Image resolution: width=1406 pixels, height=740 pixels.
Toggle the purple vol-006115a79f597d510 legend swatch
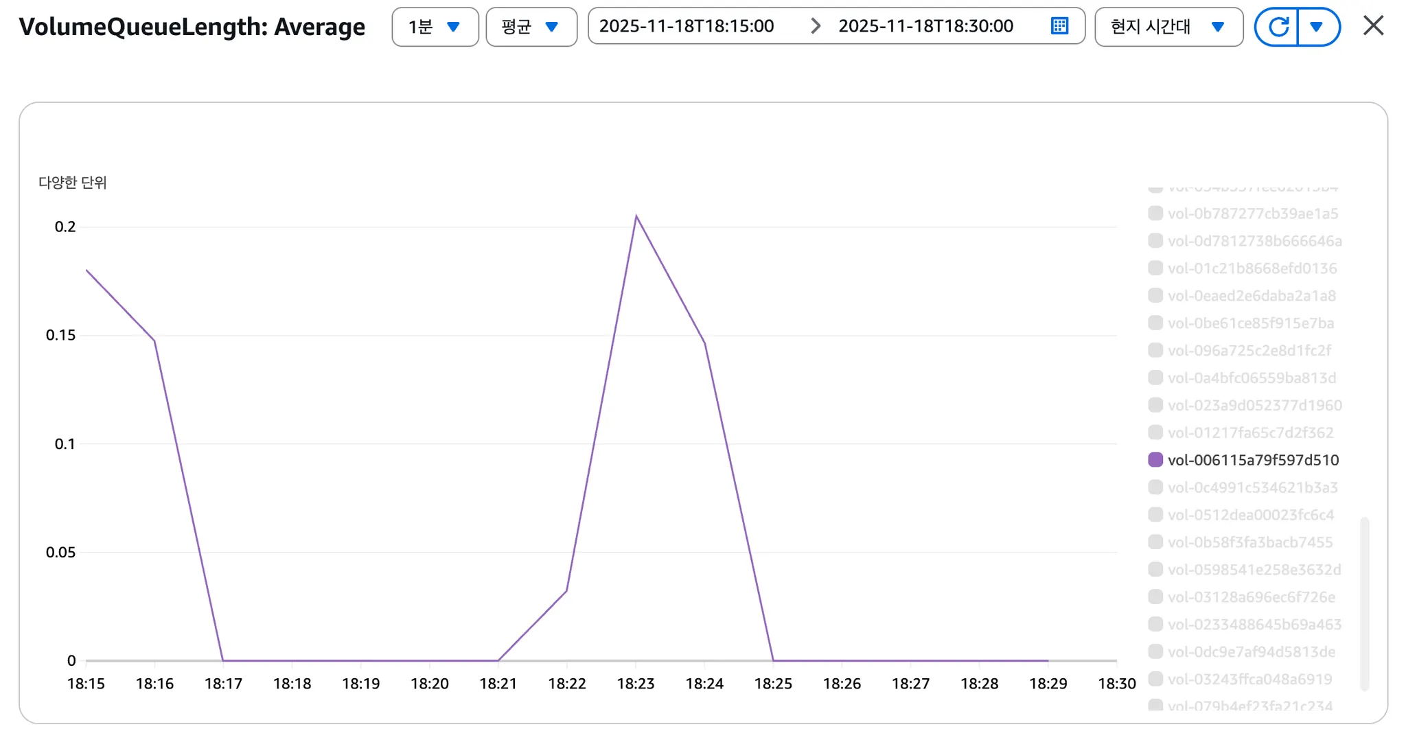pos(1155,460)
